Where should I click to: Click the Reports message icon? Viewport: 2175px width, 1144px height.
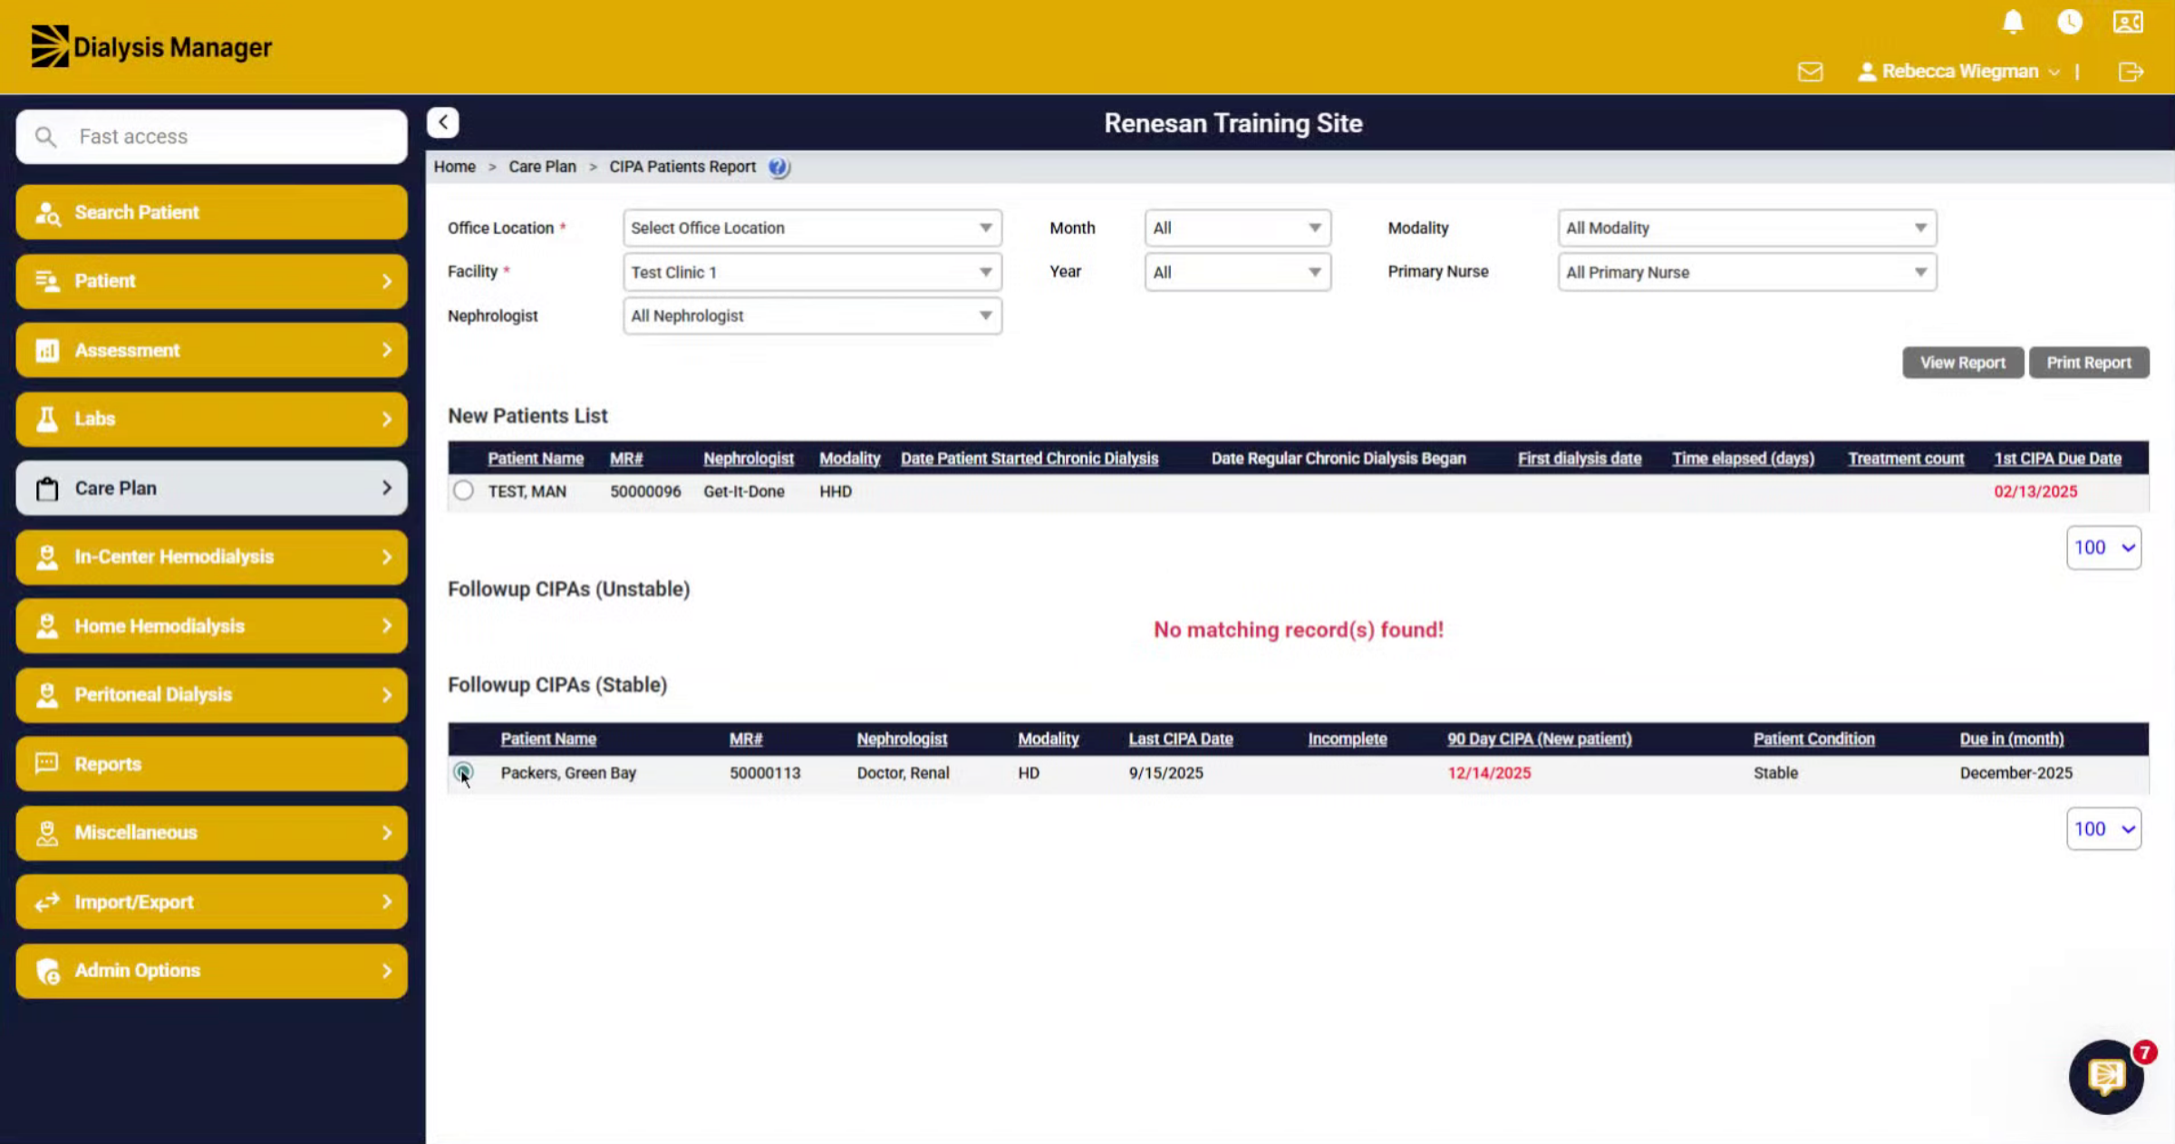(47, 763)
